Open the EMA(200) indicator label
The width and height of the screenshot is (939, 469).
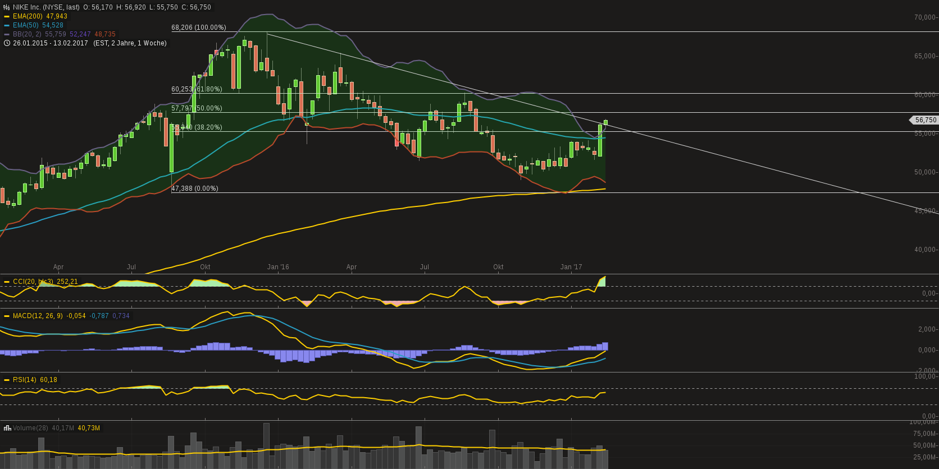tap(29, 16)
